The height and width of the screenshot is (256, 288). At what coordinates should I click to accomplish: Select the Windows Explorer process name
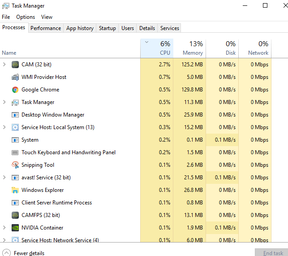pos(43,190)
